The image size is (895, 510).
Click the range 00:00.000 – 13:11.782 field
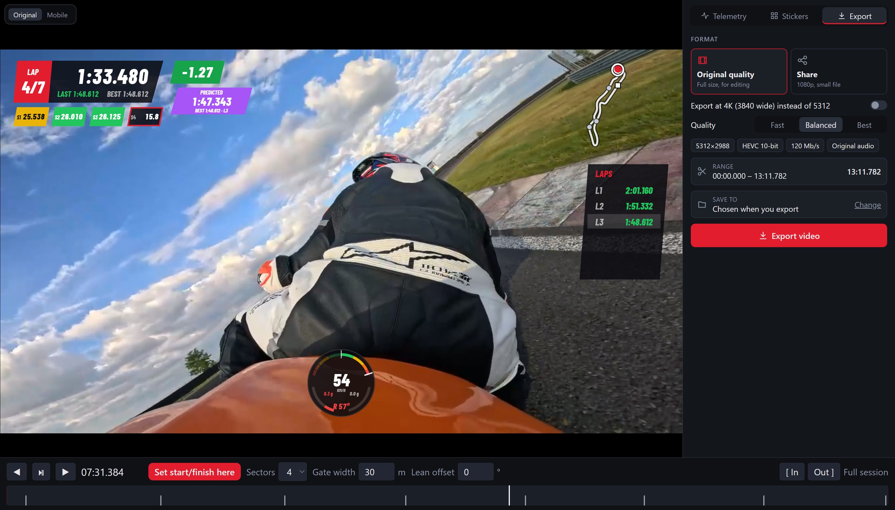pyautogui.click(x=788, y=171)
